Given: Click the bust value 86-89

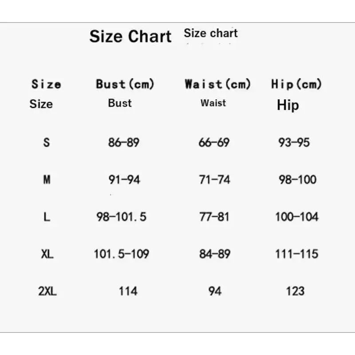Looking at the screenshot, I should point(124,142).
